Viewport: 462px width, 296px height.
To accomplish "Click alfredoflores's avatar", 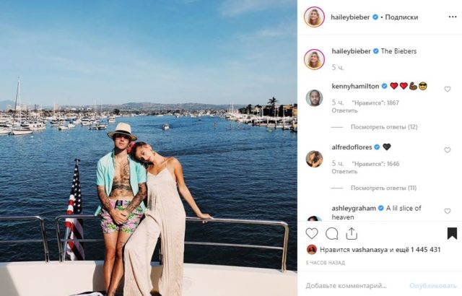I will pyautogui.click(x=314, y=159).
